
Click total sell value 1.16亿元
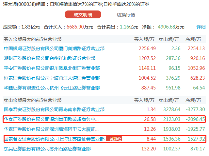tap(129, 27)
